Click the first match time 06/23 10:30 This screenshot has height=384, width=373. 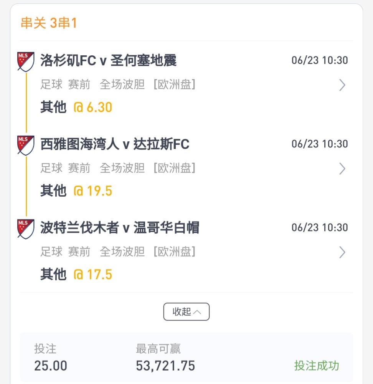point(320,60)
